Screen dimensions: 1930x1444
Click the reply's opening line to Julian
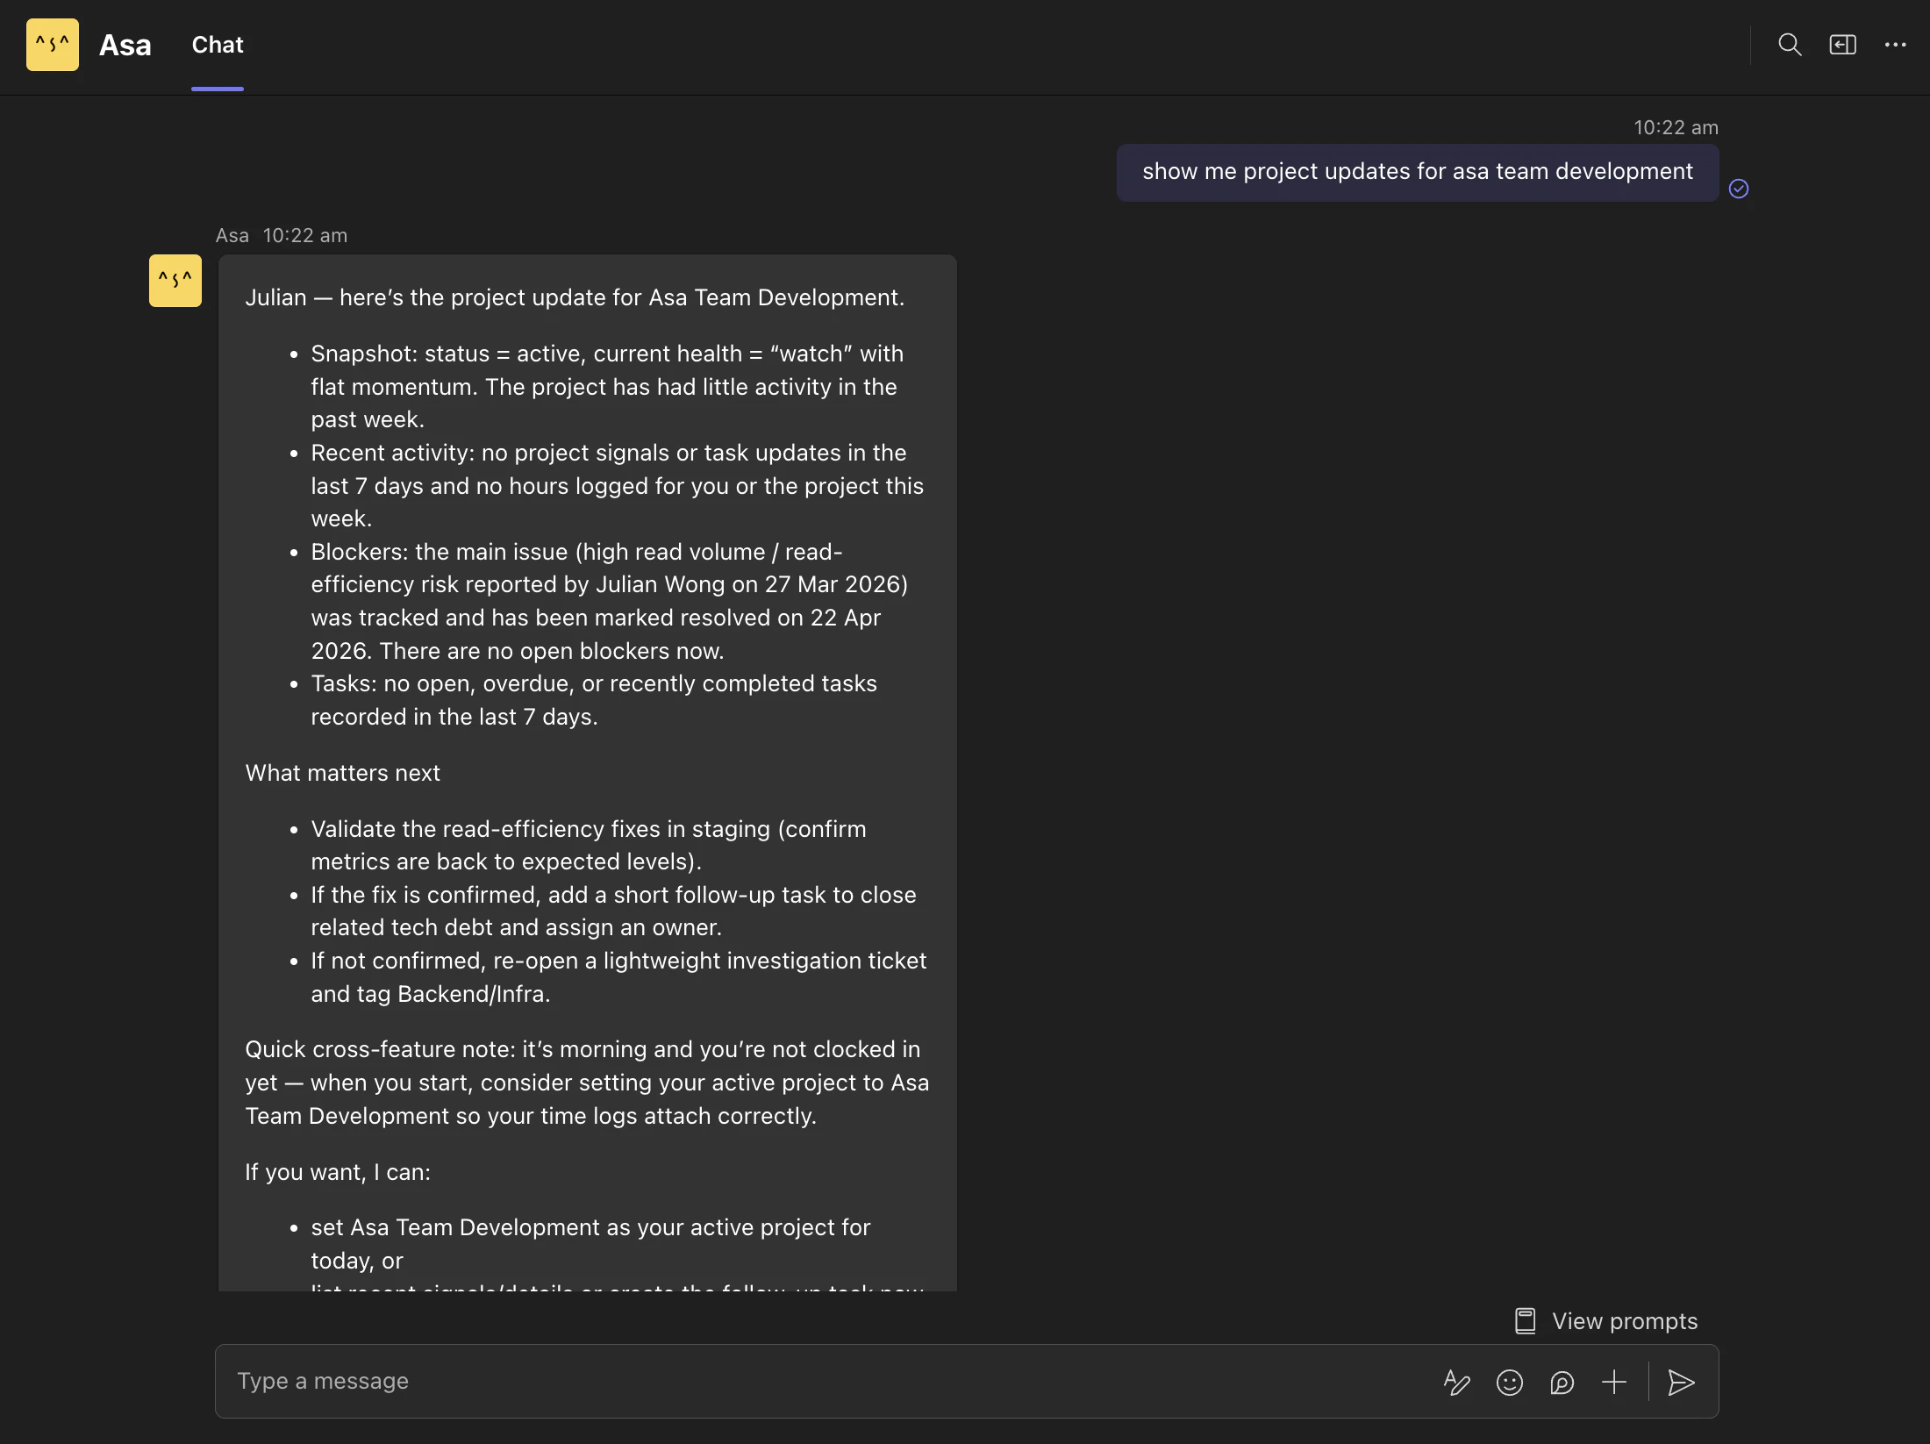[x=575, y=298]
